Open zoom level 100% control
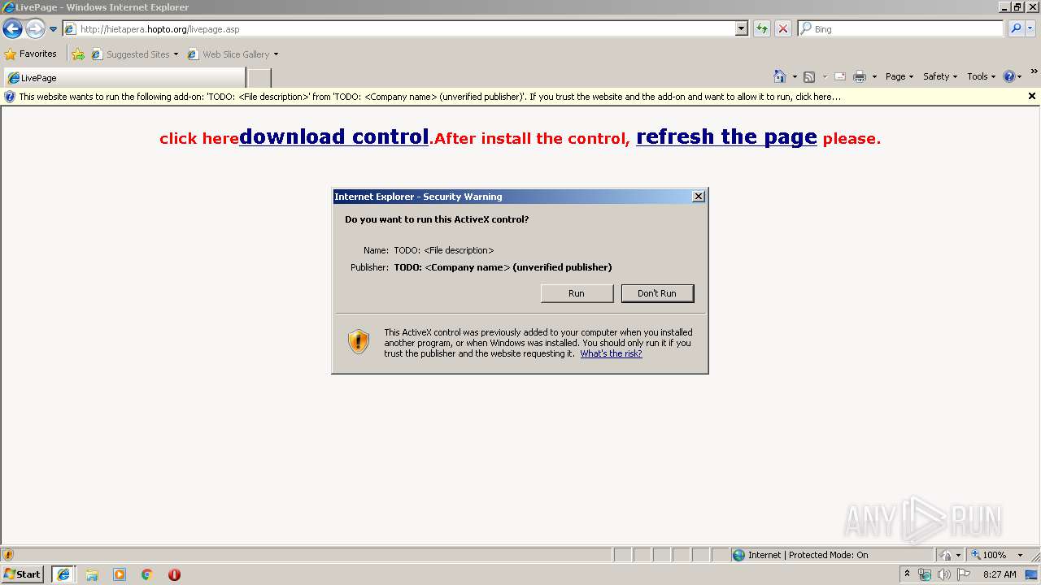 [997, 555]
